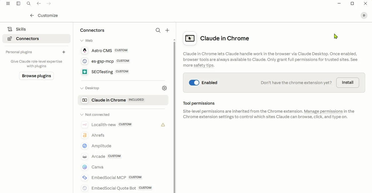
Task: Click the Amplitude logo icon
Action: [85, 146]
